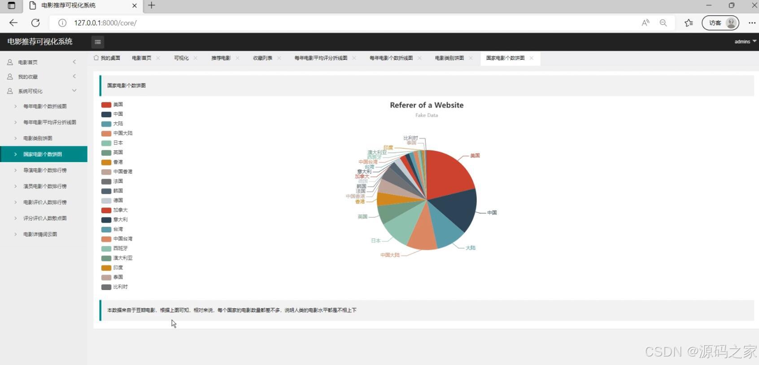Viewport: 759px width, 365px height.
Task: Switch to the 电影首页 tab
Action: (142, 58)
